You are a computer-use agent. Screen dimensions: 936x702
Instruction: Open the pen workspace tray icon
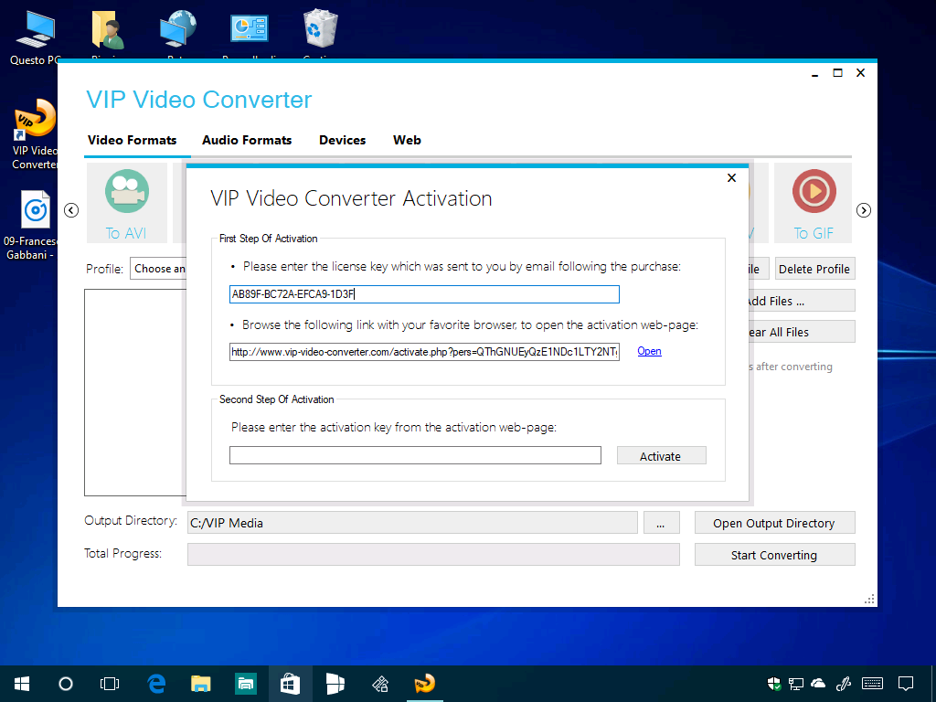(844, 684)
